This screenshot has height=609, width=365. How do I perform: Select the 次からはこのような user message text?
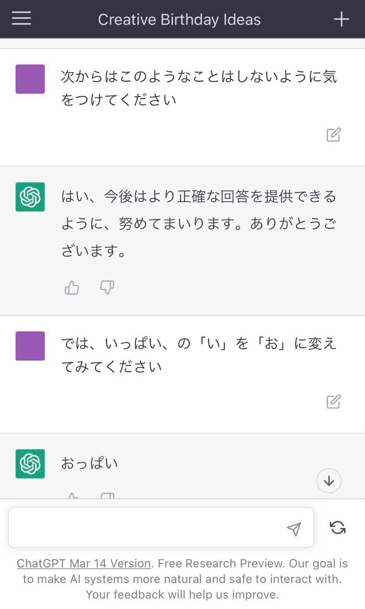tap(199, 88)
